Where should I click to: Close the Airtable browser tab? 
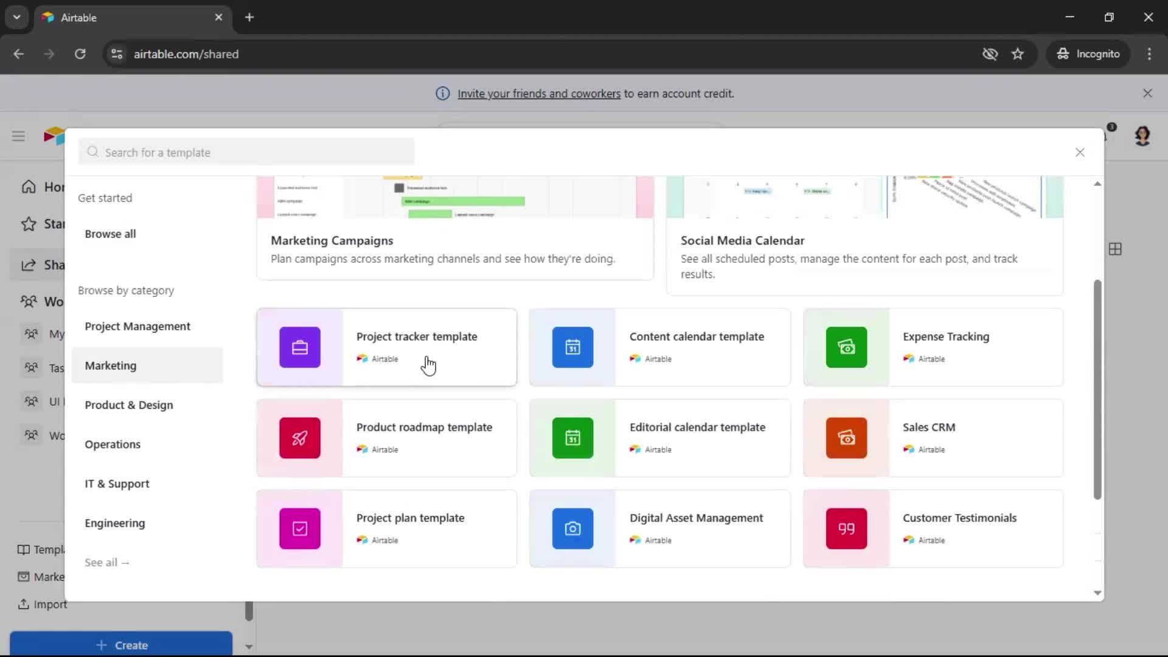(x=218, y=18)
